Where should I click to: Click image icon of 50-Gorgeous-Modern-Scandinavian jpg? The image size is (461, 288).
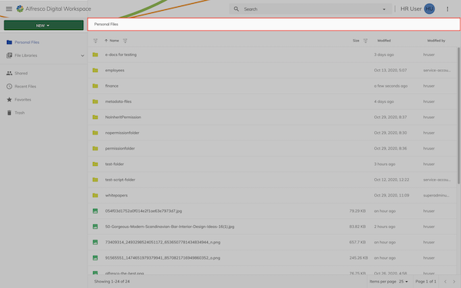click(95, 227)
